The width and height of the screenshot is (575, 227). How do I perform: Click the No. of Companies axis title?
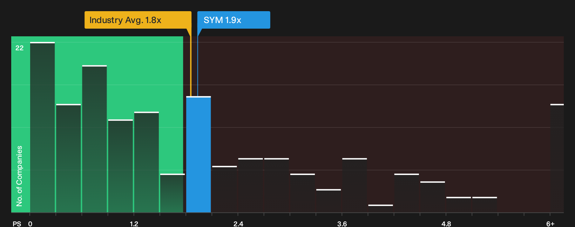click(19, 176)
